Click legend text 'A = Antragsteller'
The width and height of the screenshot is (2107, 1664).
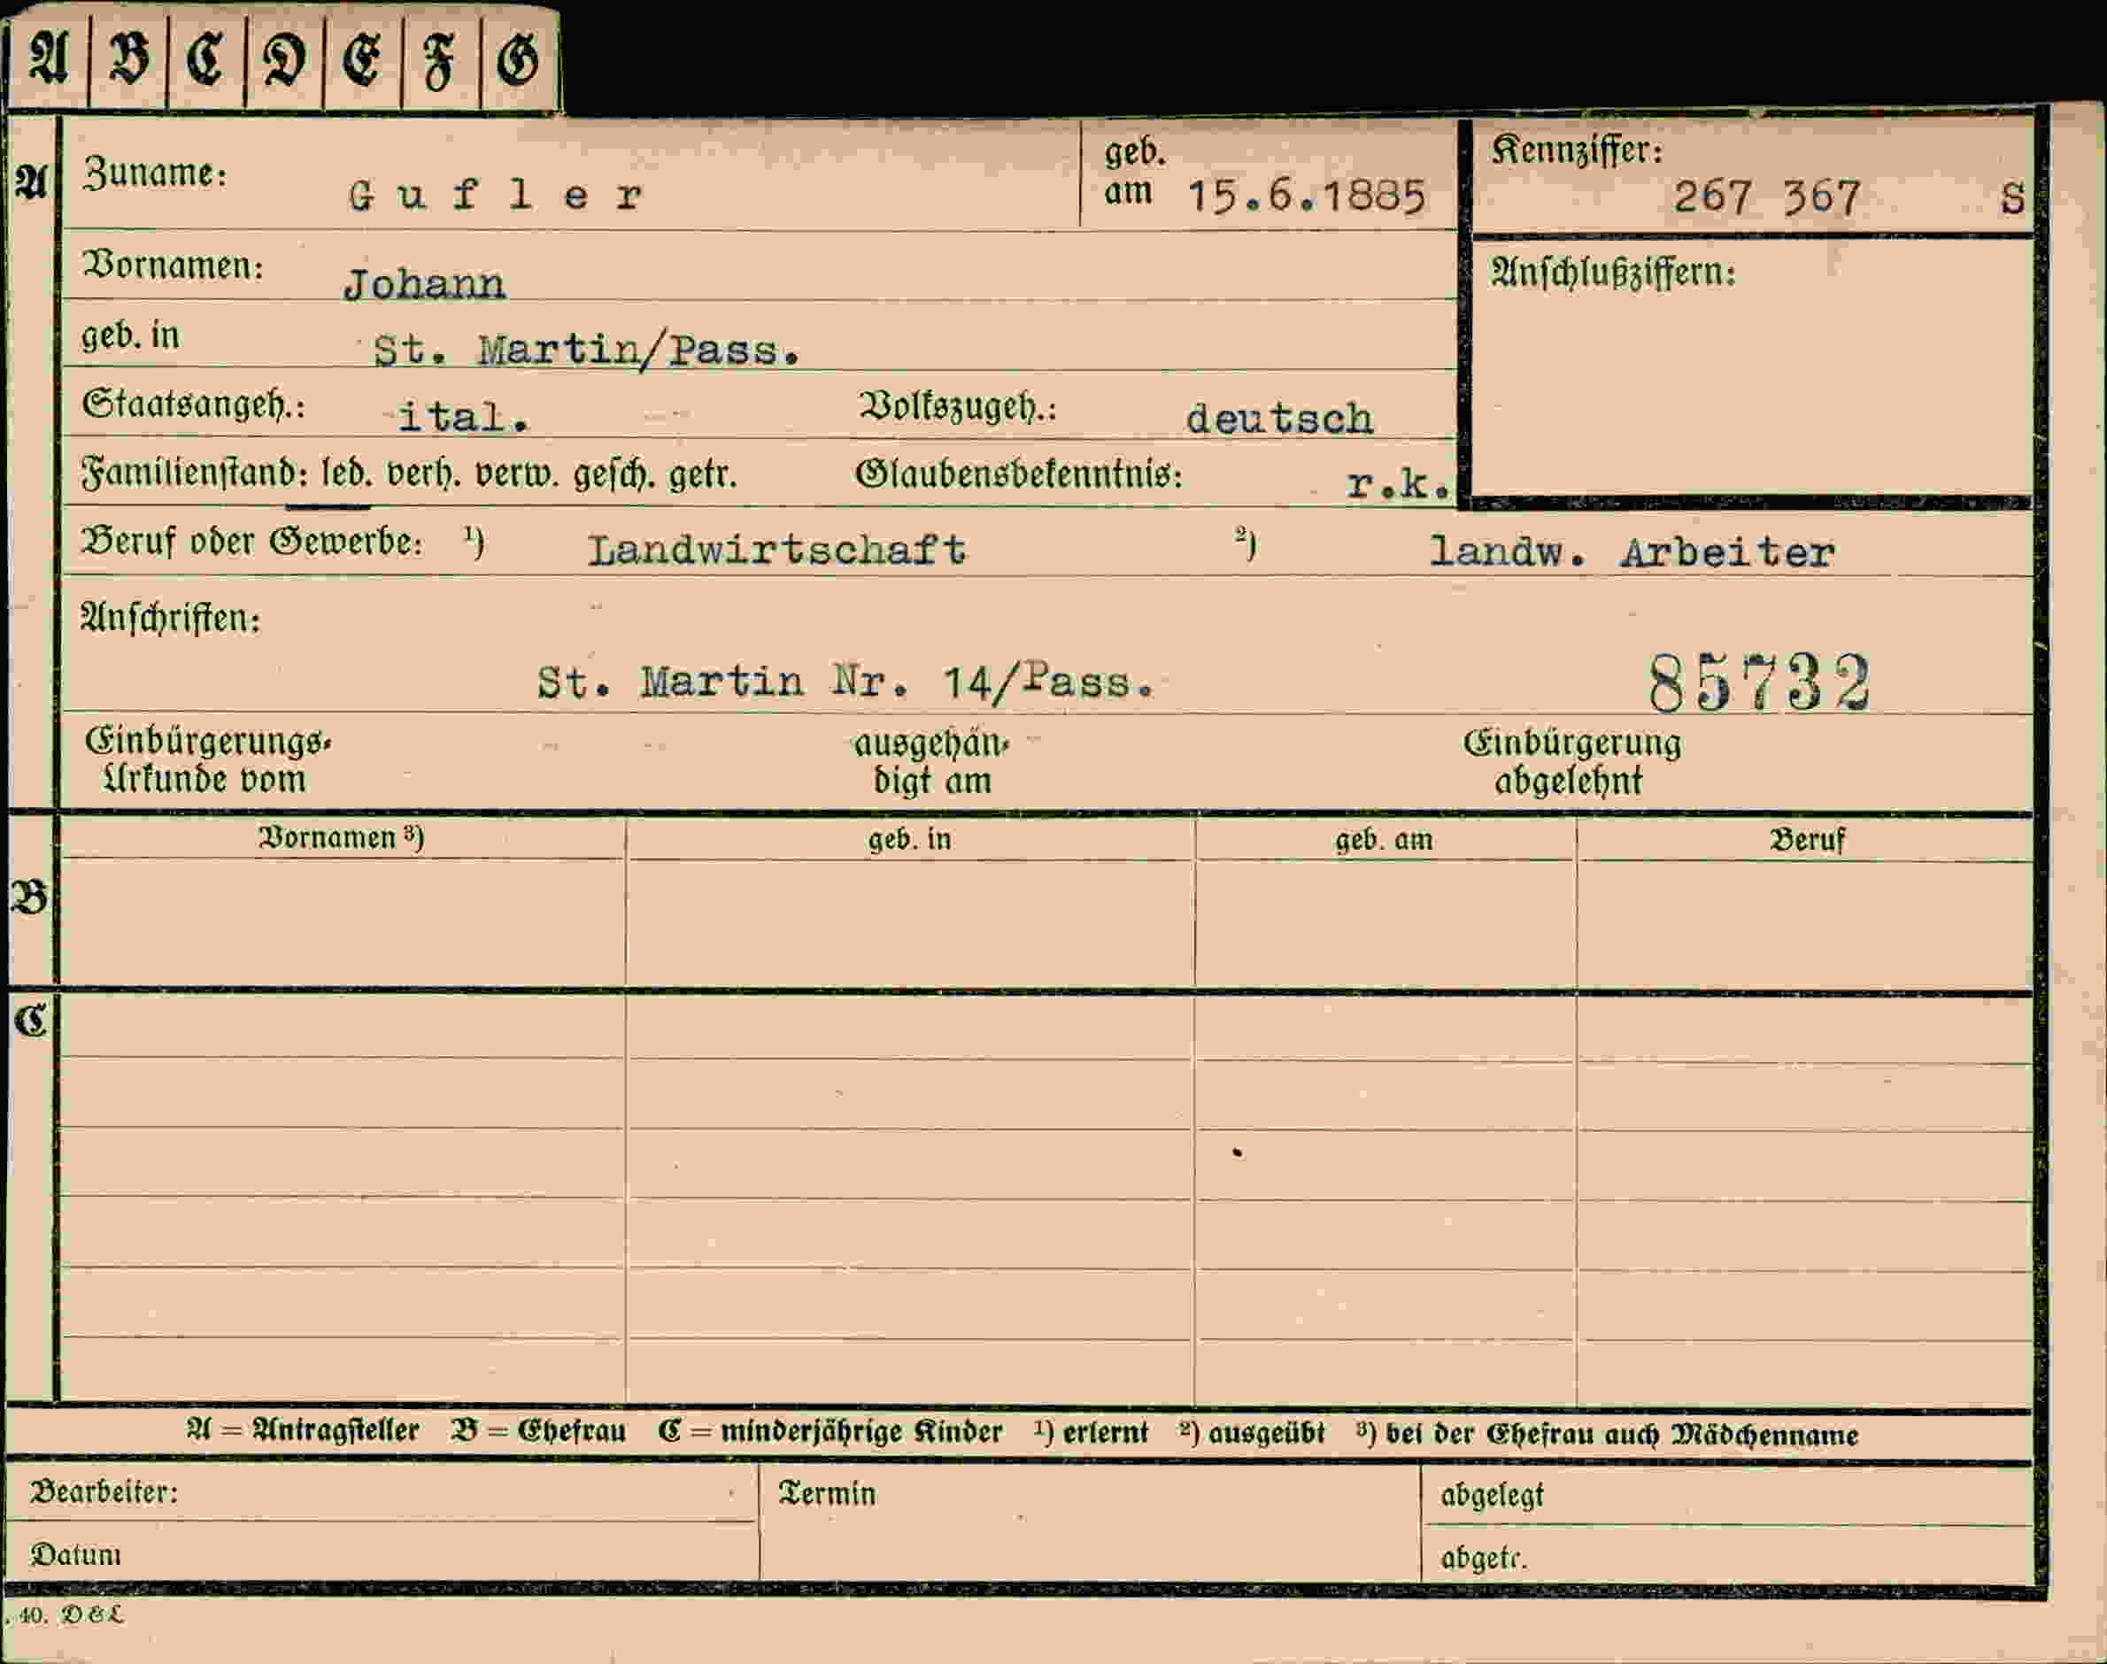coord(303,1430)
